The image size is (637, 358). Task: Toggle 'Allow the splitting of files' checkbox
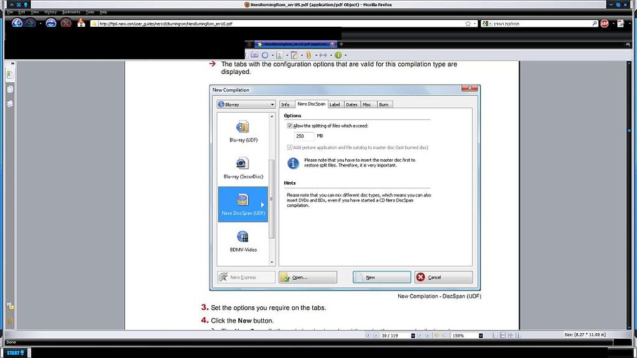tap(290, 126)
